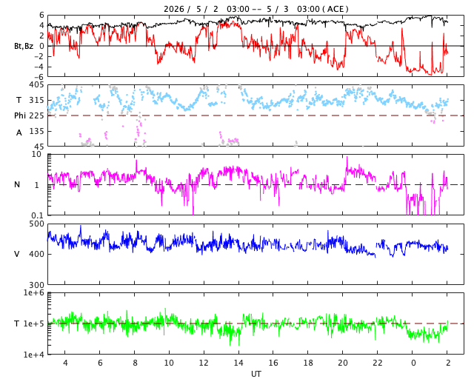The image size is (474, 379).
Task: Click the 'UT' x-axis label
Action: (256, 374)
